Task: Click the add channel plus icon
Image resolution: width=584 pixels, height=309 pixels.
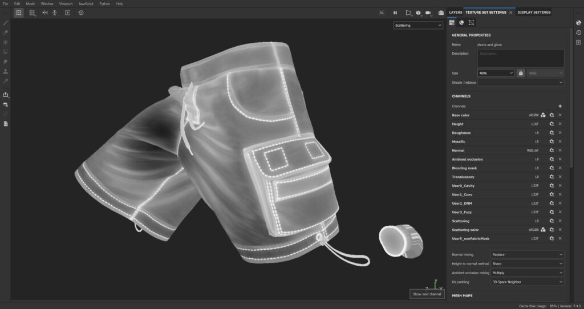Action: click(x=560, y=106)
